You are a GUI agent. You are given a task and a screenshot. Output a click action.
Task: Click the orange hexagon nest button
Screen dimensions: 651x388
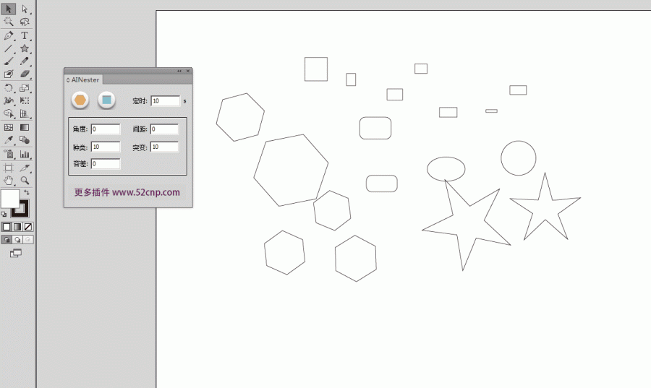(x=80, y=100)
